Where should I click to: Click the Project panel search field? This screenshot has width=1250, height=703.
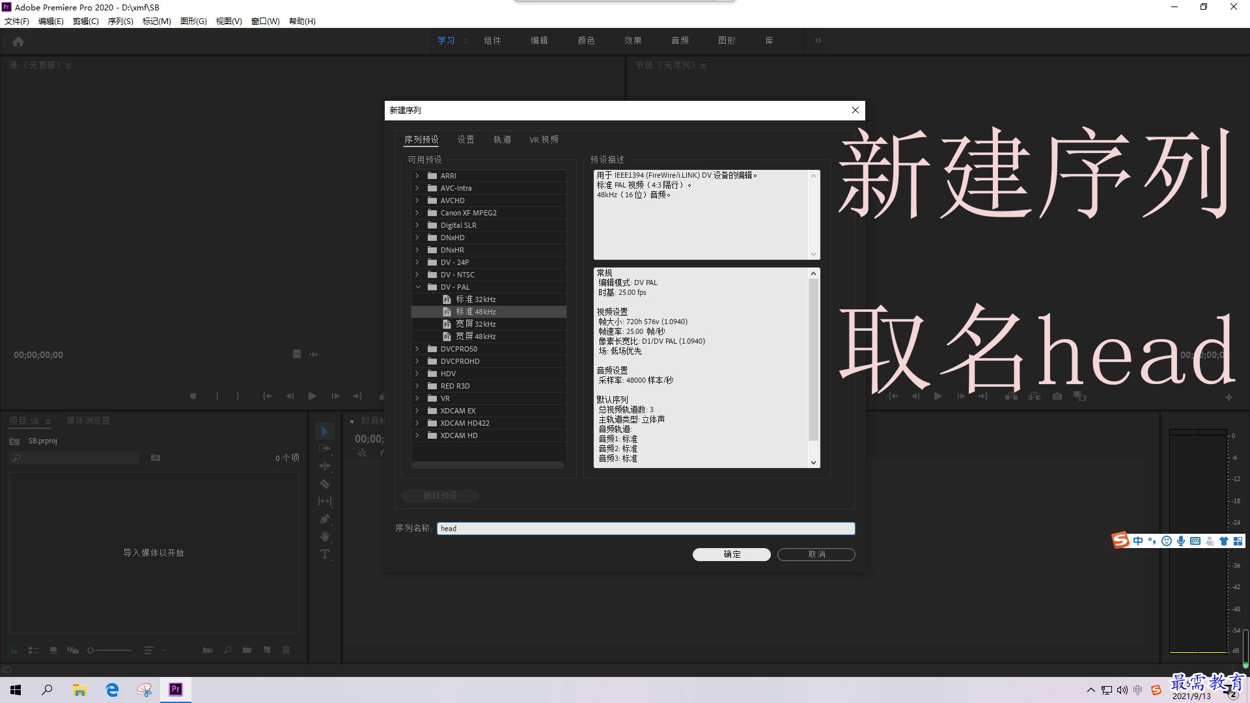[x=75, y=458]
